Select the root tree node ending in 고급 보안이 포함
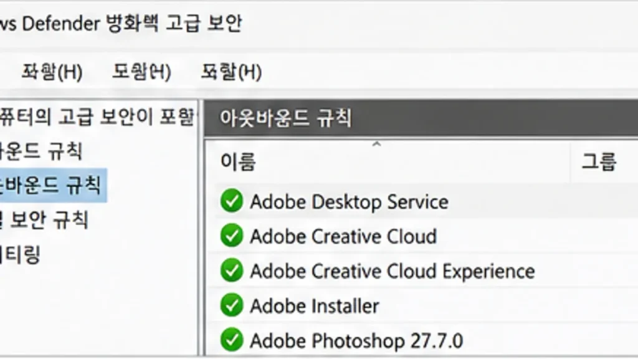Viewport: 638px width, 359px height. click(97, 117)
